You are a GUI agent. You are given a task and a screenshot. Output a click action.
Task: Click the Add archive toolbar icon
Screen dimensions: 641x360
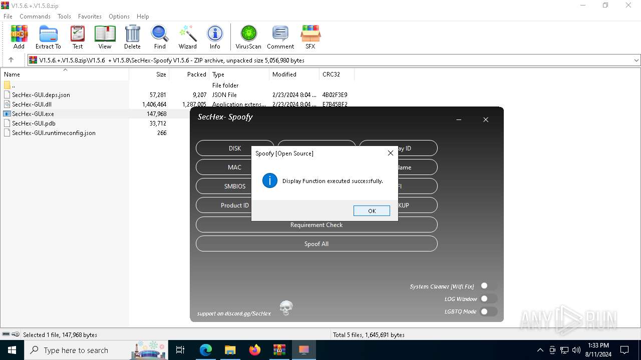click(19, 37)
